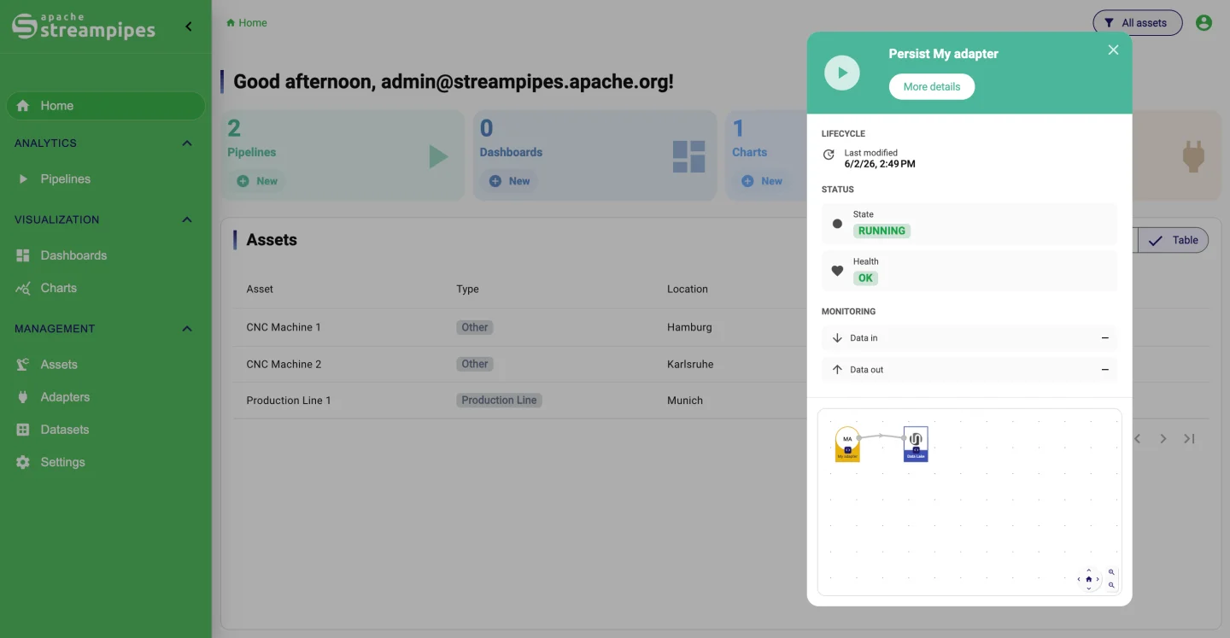Start pipeline with the round play button
1230x638 pixels.
coord(842,73)
